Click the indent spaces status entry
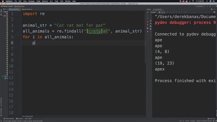217x122 pixels. click(x=193, y=121)
